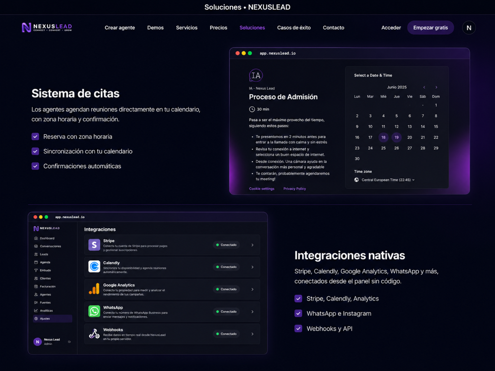Click the globe icon beside Central European Time
The height and width of the screenshot is (371, 495).
356,180
